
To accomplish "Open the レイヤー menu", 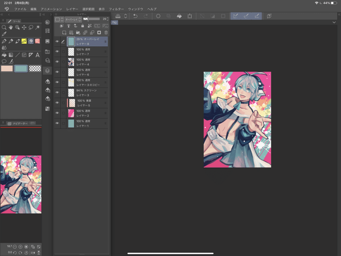I will pyautogui.click(x=72, y=9).
